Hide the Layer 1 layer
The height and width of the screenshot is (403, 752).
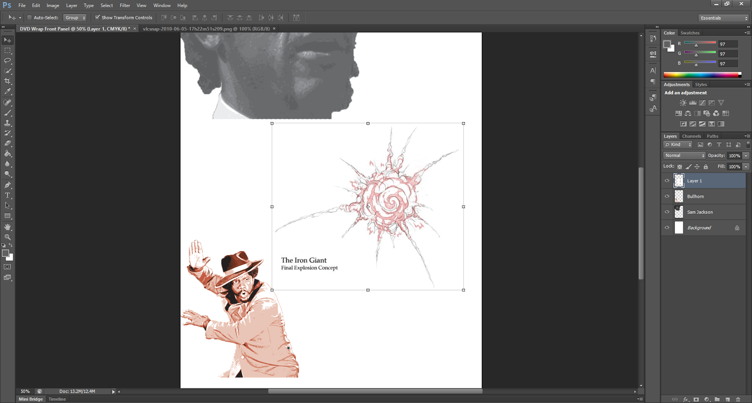667,180
